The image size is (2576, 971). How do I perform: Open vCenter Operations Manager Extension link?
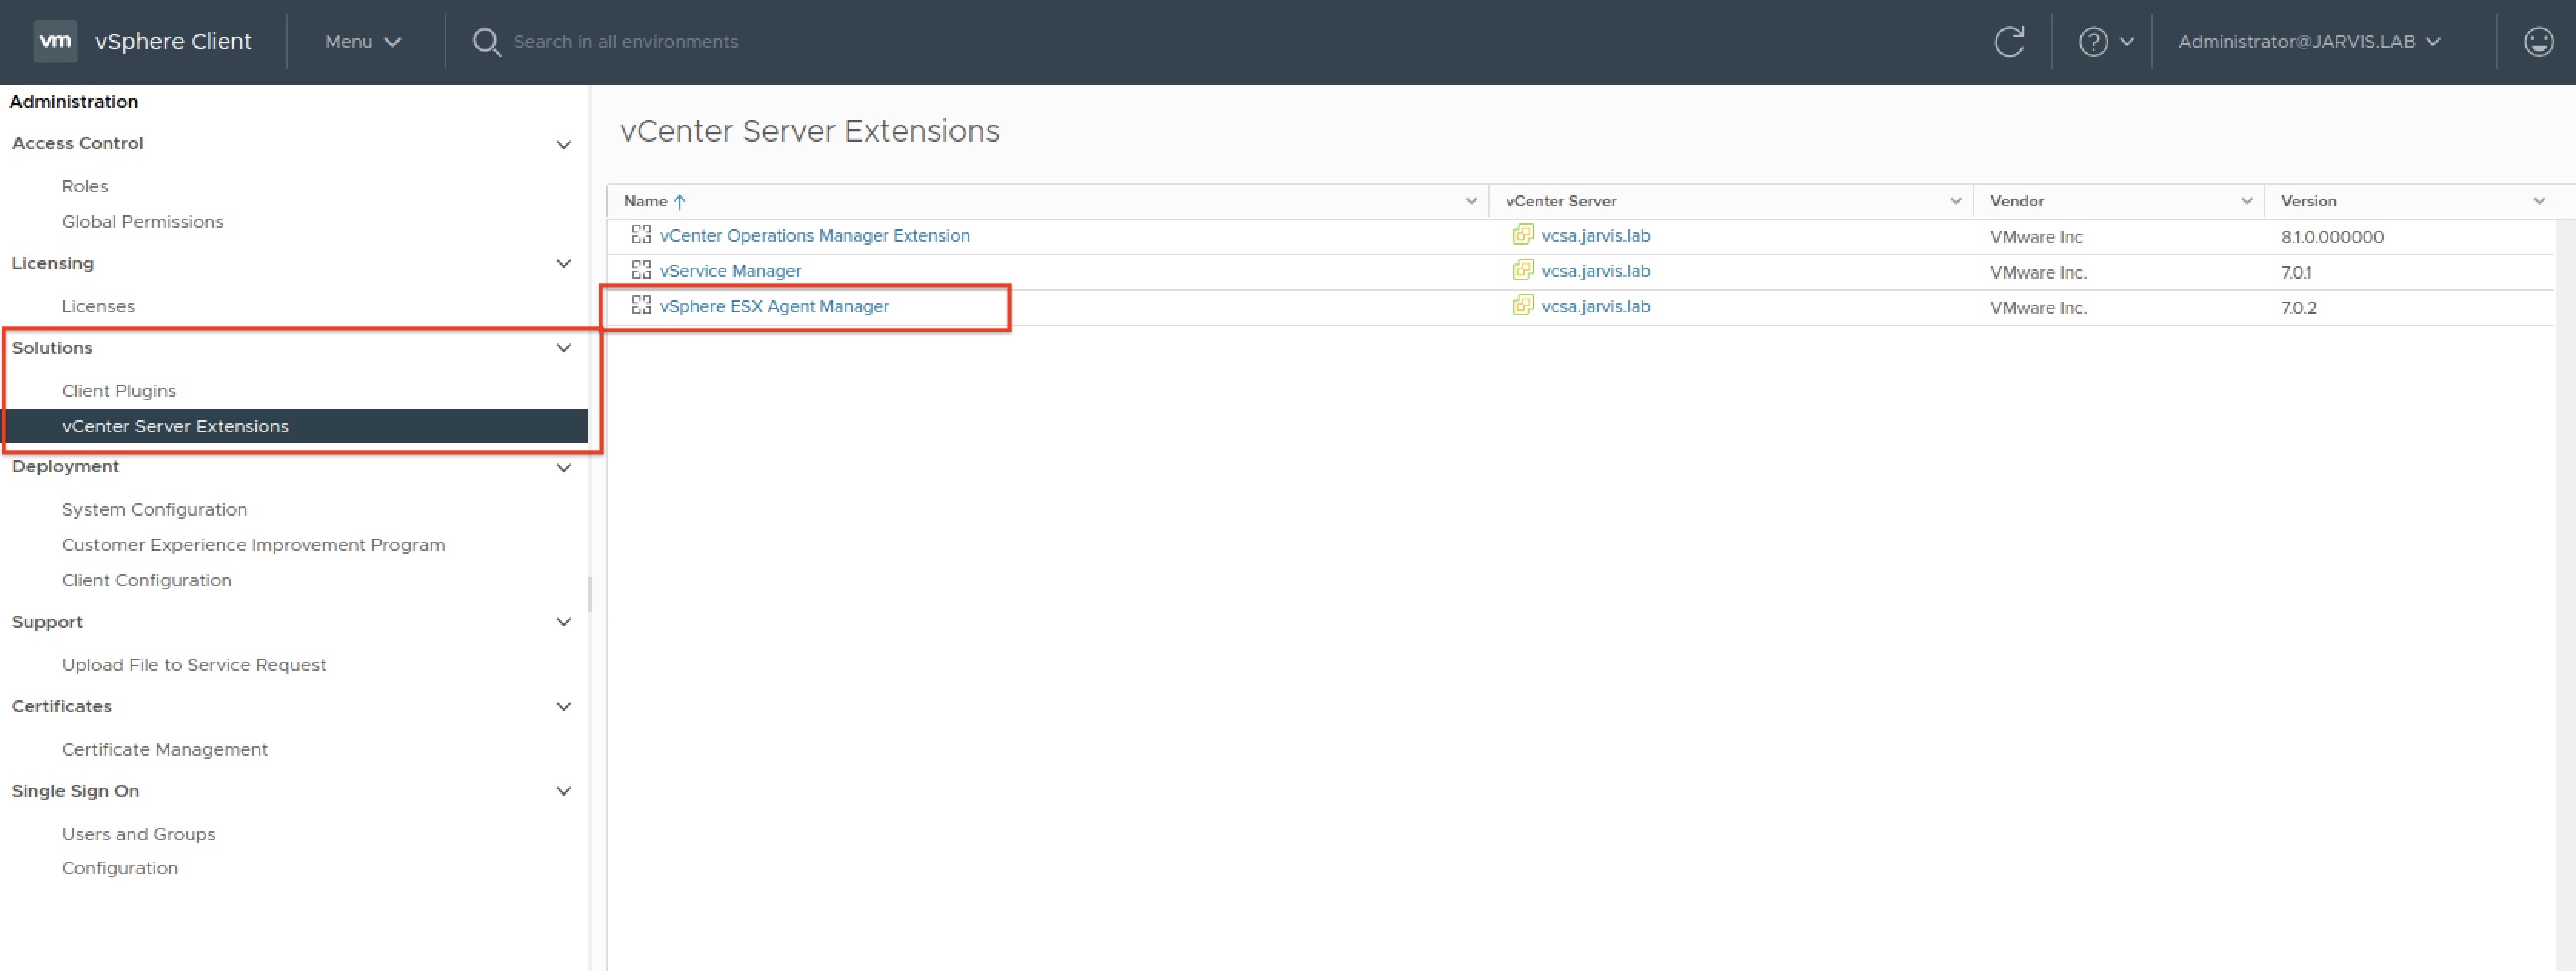pos(814,236)
